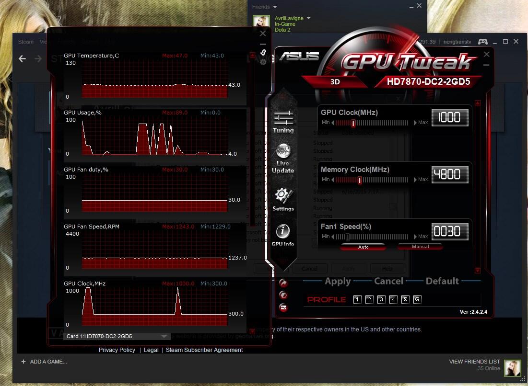
Task: Minimize the monitor graph panel
Action: point(263,44)
